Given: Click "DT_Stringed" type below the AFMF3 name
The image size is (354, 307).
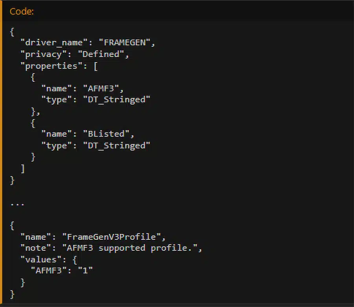Looking at the screenshot, I should tap(116, 100).
